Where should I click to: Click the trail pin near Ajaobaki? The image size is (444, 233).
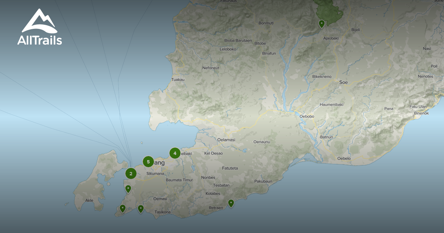(x=322, y=24)
